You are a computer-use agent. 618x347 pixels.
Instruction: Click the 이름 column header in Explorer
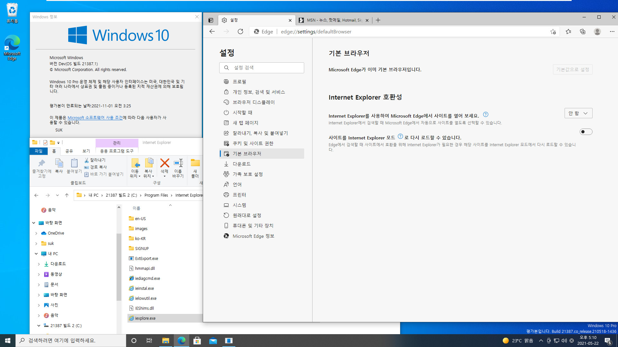136,208
